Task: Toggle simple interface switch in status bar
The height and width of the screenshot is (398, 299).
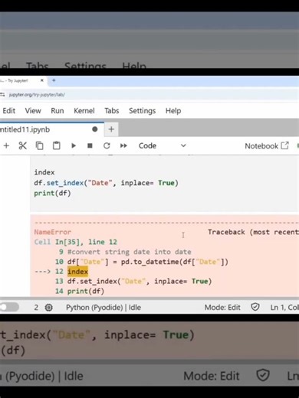Action: pyautogui.click(x=9, y=307)
